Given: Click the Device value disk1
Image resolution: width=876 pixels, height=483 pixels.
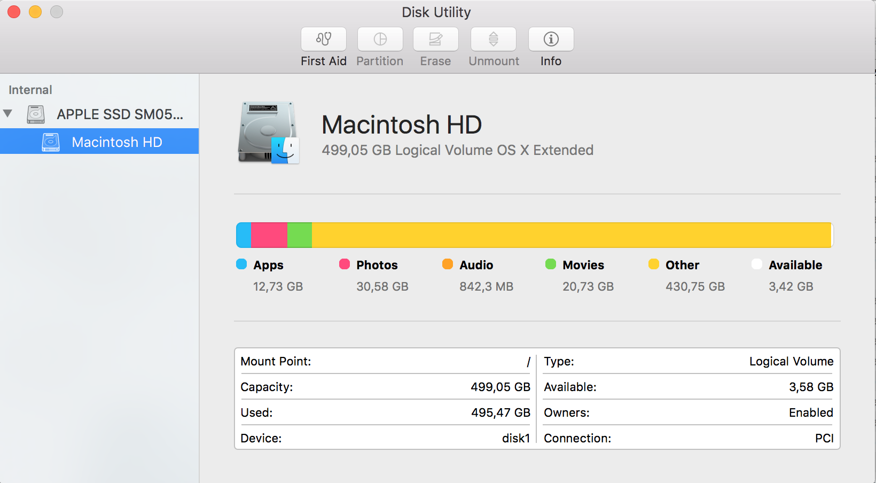Looking at the screenshot, I should coord(516,438).
